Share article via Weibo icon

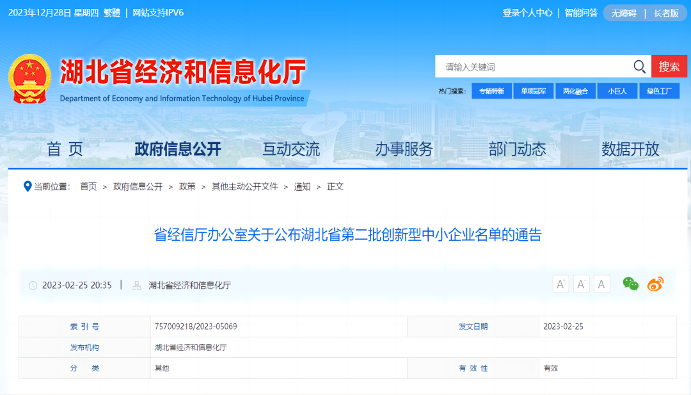655,284
